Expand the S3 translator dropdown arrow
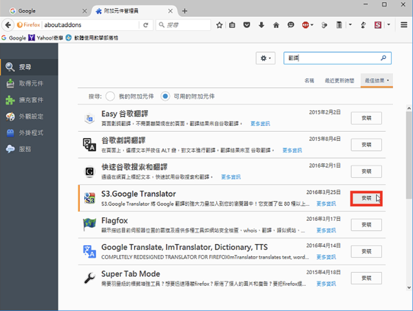Viewport: 413px width, 311px height. tap(389, 25)
